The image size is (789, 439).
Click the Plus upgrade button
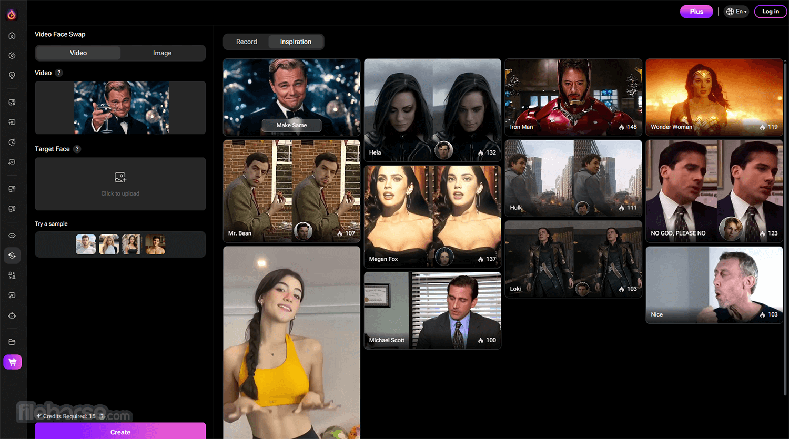pyautogui.click(x=696, y=12)
